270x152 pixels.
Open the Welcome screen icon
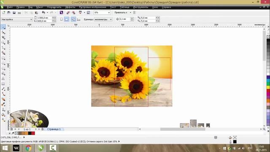[x=88, y=13]
